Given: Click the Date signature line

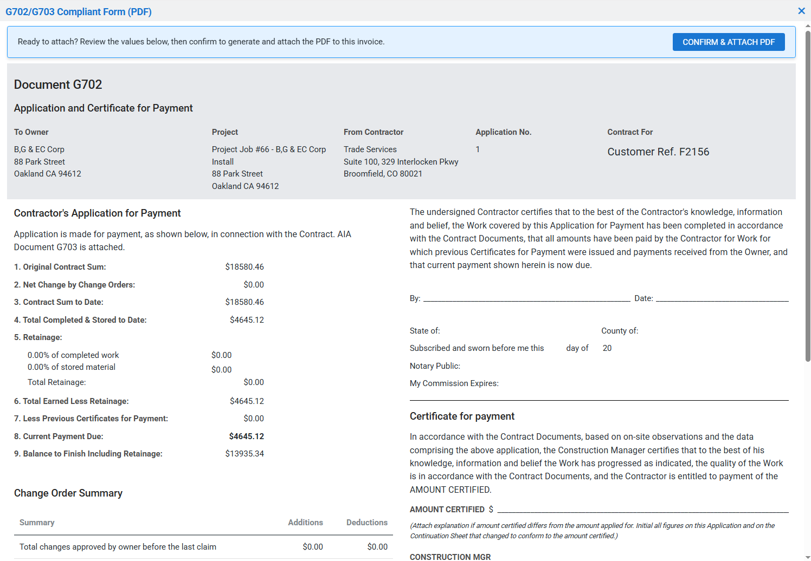Looking at the screenshot, I should pos(722,298).
